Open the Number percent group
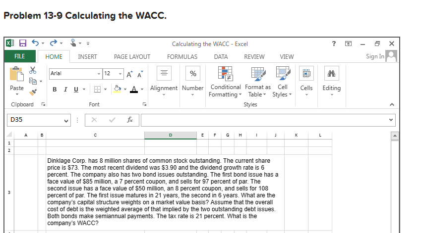 pos(193,81)
